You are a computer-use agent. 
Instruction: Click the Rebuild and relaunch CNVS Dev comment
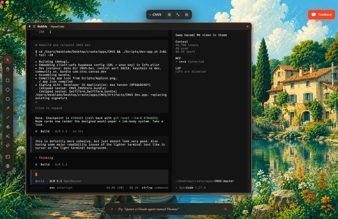[63, 45]
